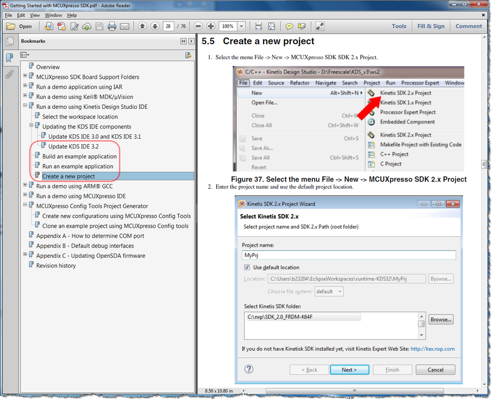Click the page number input field
The height and width of the screenshot is (399, 492).
pyautogui.click(x=168, y=27)
